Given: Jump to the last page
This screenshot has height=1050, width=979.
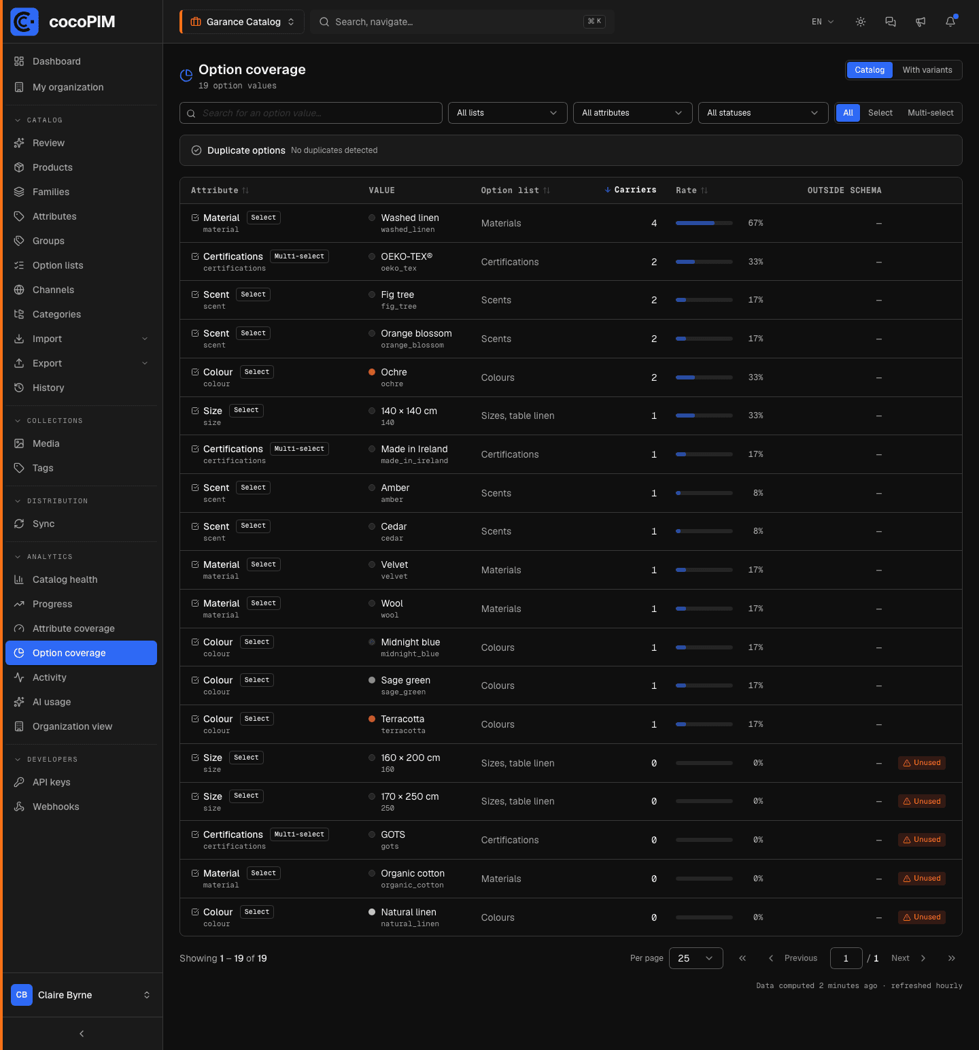Looking at the screenshot, I should click(952, 958).
